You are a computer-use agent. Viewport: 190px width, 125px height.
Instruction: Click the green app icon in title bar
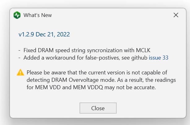17,15
